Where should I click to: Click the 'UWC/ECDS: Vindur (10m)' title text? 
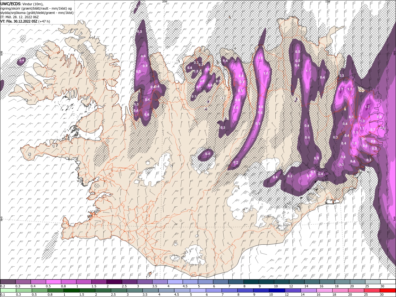pyautogui.click(x=22, y=4)
